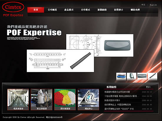Select the dark rod thumbnail
Viewport: 162px width, 121px height.
coord(153,76)
